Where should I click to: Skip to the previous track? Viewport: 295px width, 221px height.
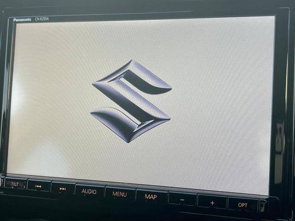(x=39, y=186)
